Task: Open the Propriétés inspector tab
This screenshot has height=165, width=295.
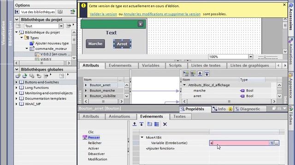Action: tap(195, 109)
